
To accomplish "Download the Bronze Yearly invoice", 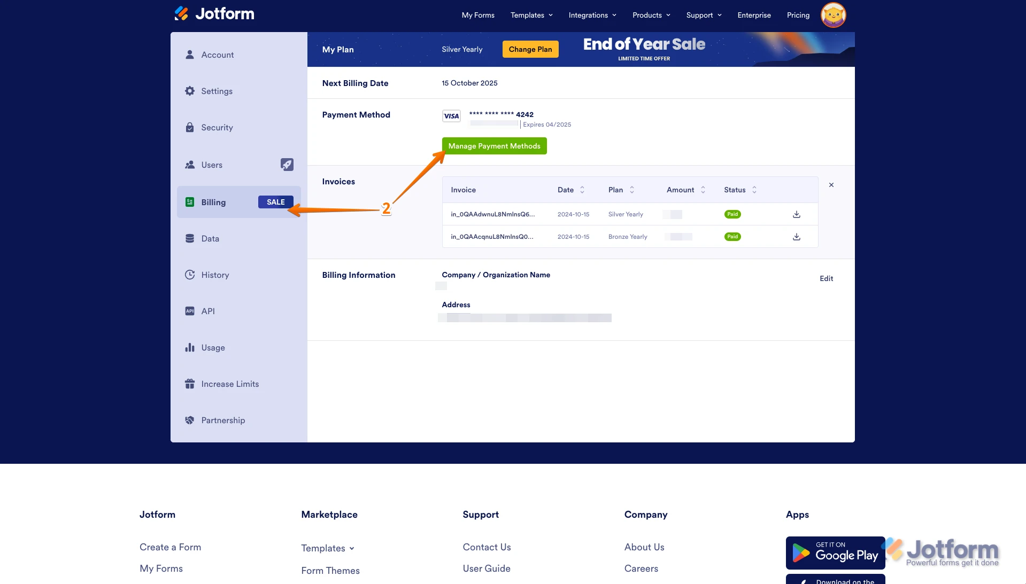I will (796, 237).
